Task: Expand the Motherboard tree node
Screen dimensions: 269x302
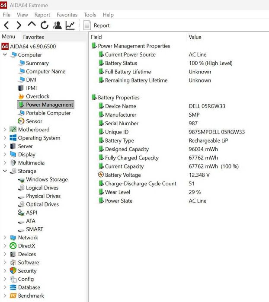Action: (5, 130)
